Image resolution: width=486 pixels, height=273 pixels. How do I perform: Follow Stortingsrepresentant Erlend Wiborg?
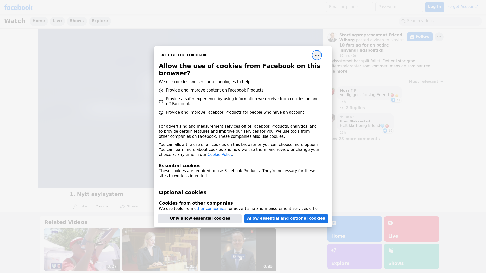420,37
